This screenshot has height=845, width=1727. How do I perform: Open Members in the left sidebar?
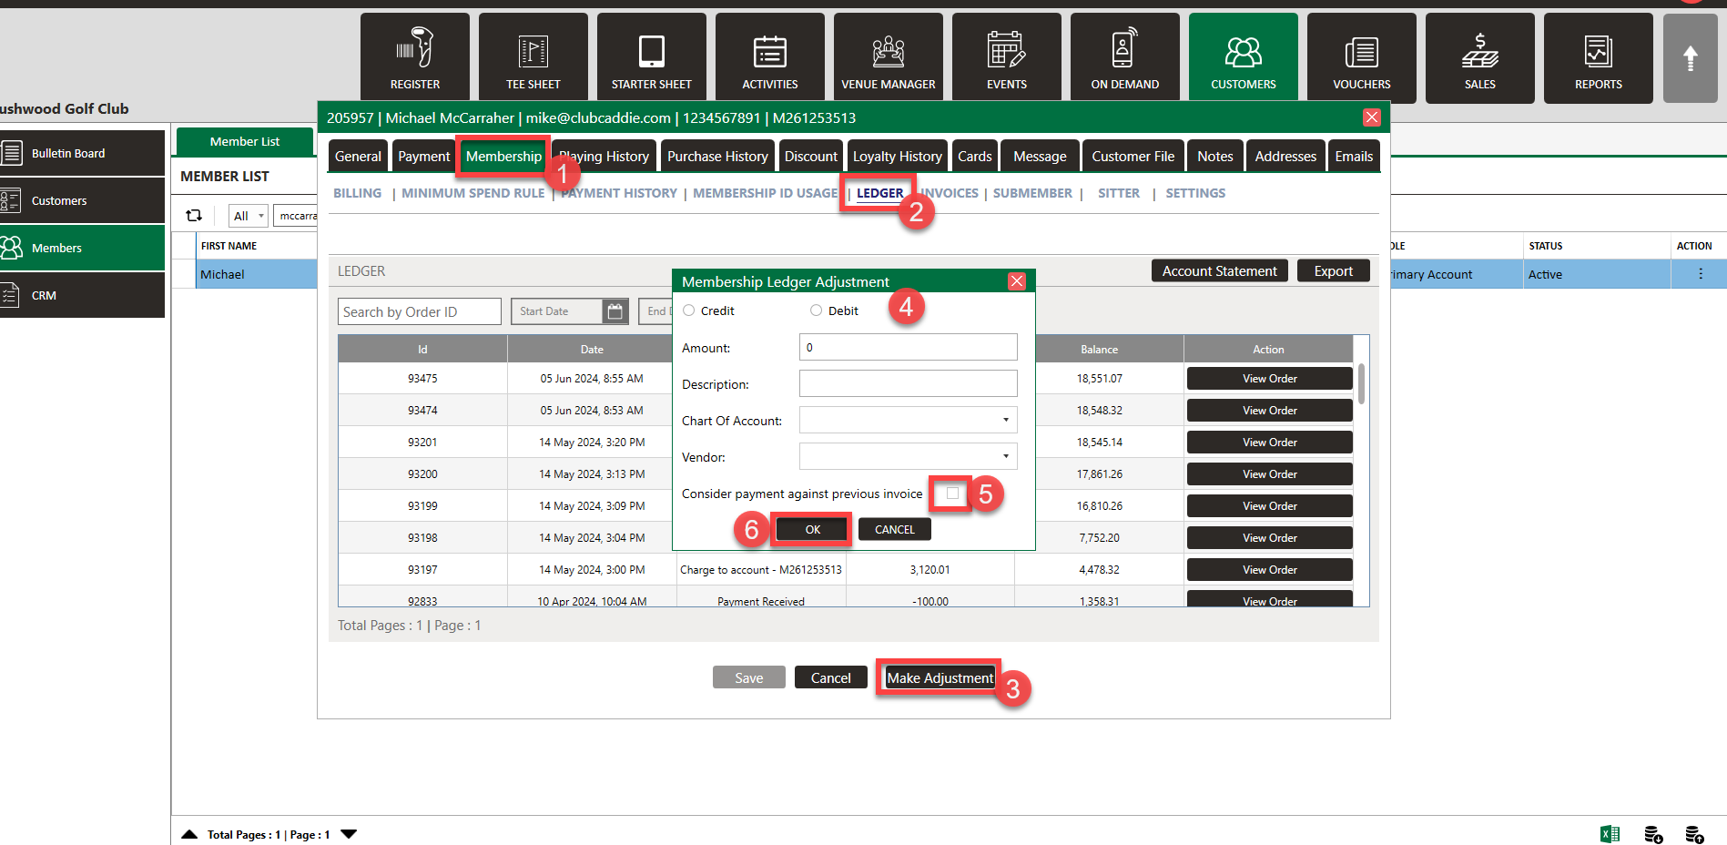tap(82, 248)
